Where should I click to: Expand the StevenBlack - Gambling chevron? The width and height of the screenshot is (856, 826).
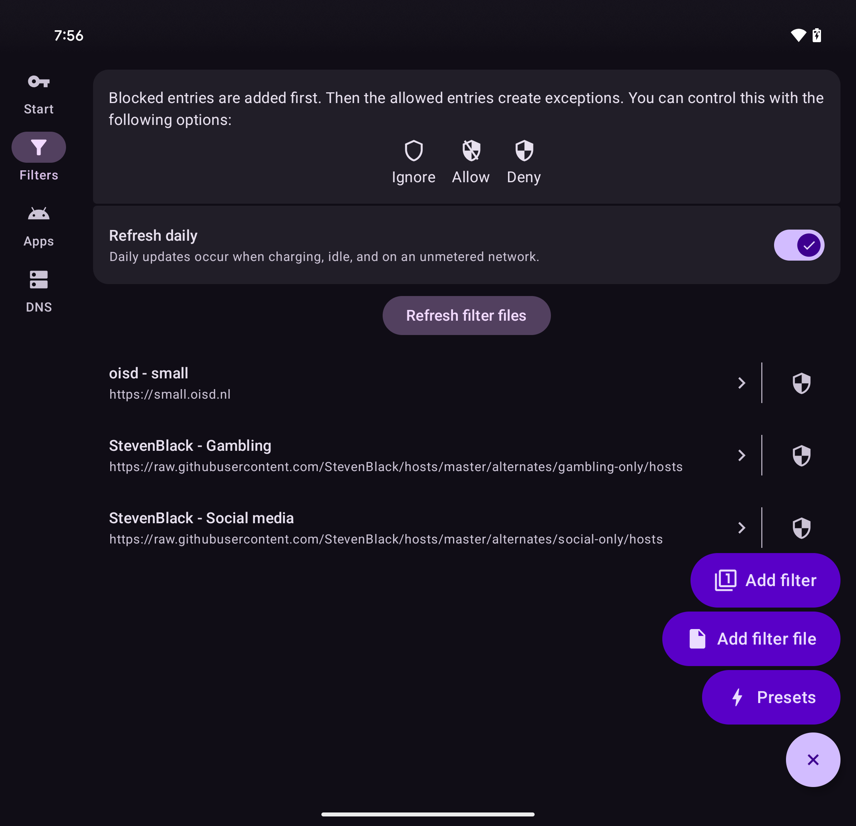tap(741, 456)
